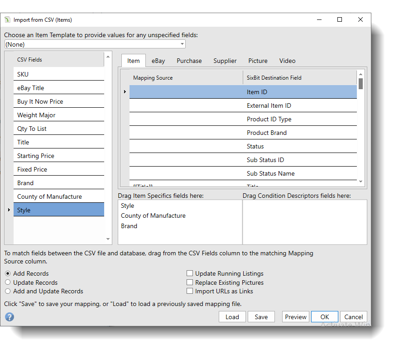Select Style in Item Specifics box
Screen dimensions: 394x349
(127, 206)
